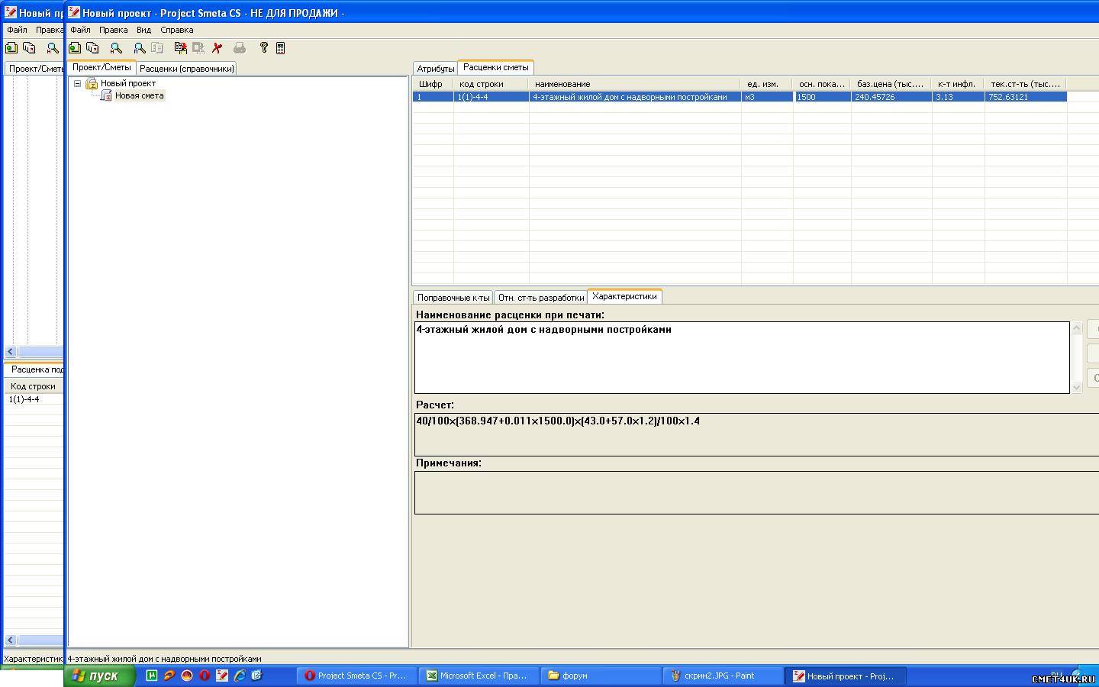Image resolution: width=1099 pixels, height=687 pixels.
Task: Select the Расценки сметы tab
Action: pos(495,67)
